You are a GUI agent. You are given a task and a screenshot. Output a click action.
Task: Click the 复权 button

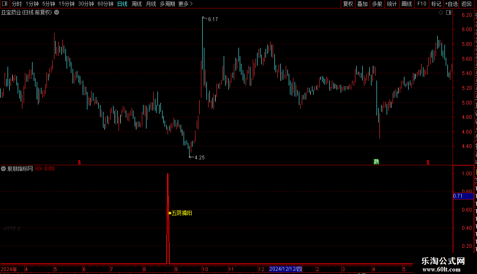(348, 4)
